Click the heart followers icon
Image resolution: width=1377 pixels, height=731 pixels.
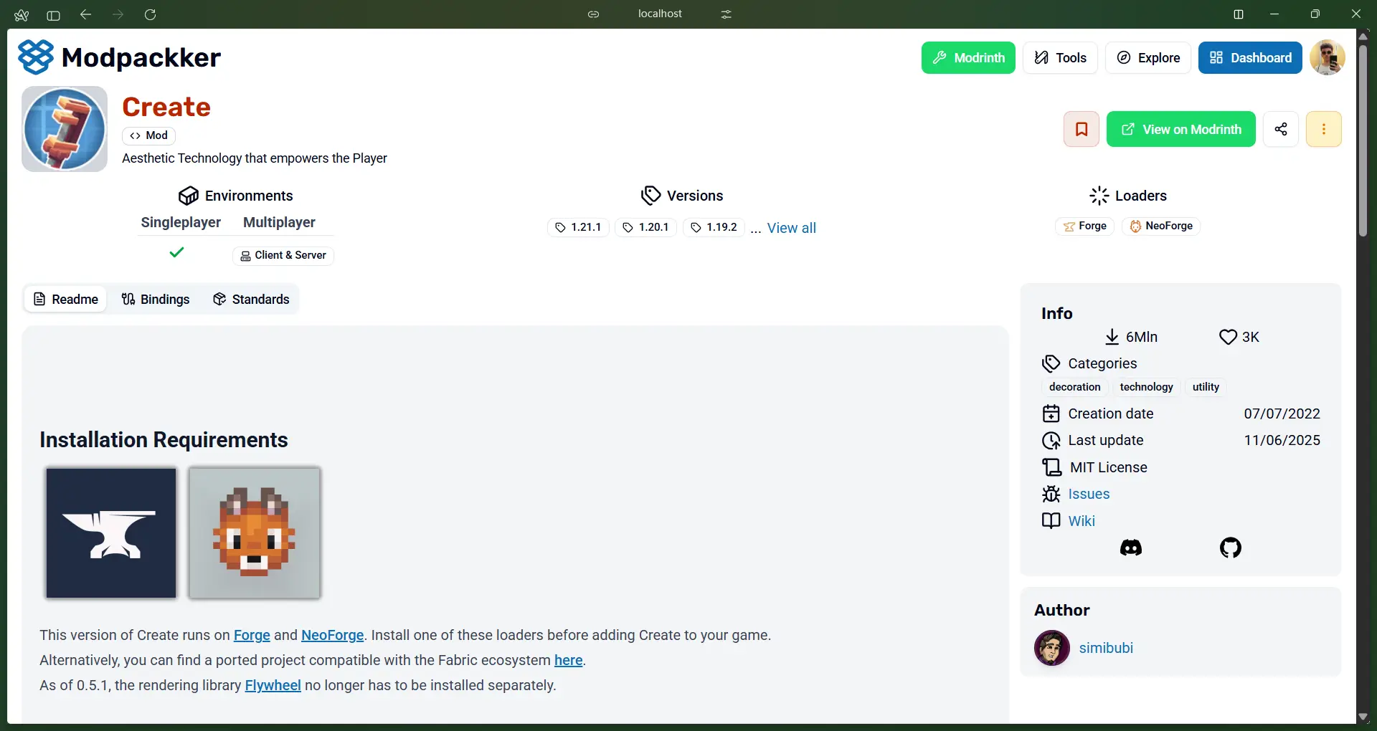click(1228, 337)
